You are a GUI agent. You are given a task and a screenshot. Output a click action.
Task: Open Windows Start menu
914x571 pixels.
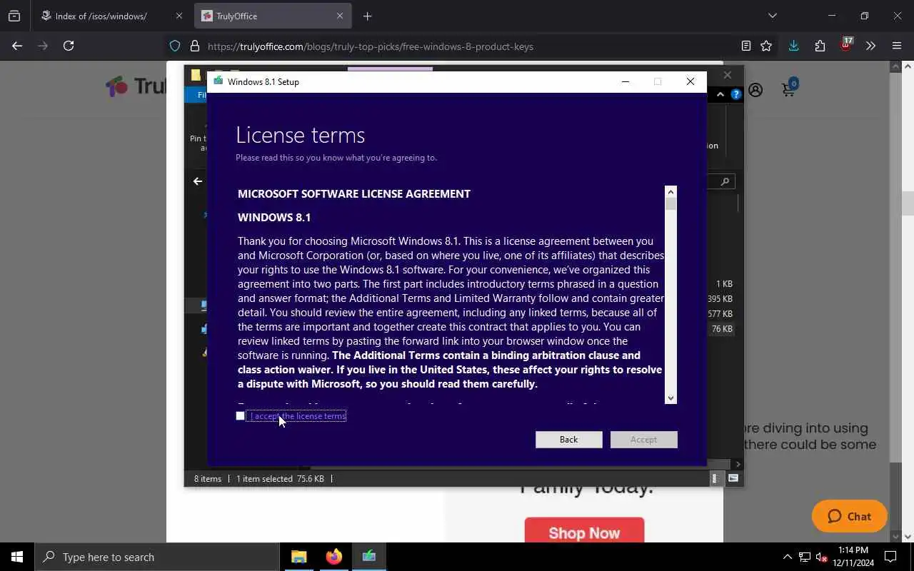coord(17,557)
